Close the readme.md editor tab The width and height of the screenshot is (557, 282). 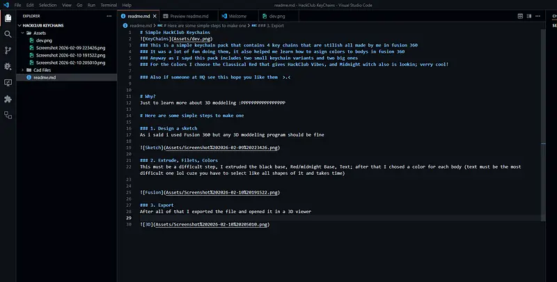pyautogui.click(x=153, y=15)
